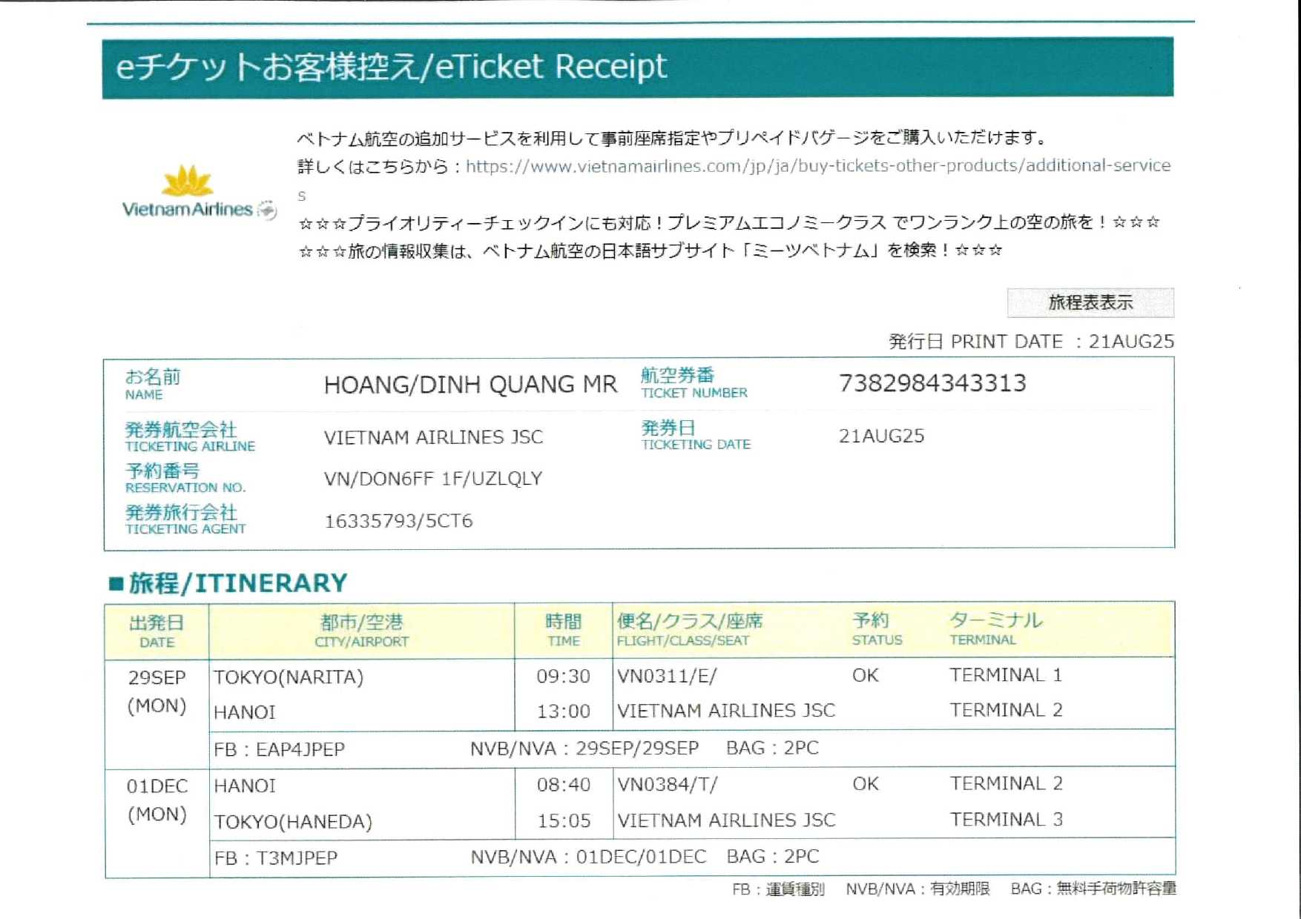
Task: Click the Vietnam Airlines golden lotus logo
Action: coord(187,181)
